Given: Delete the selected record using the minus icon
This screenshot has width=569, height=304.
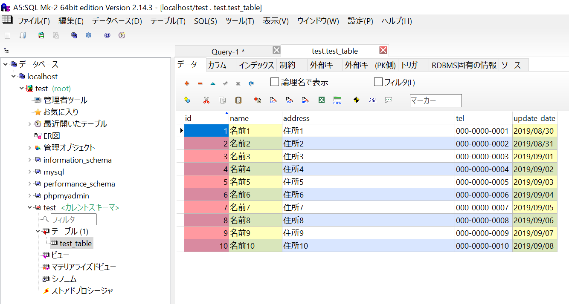Looking at the screenshot, I should point(200,83).
